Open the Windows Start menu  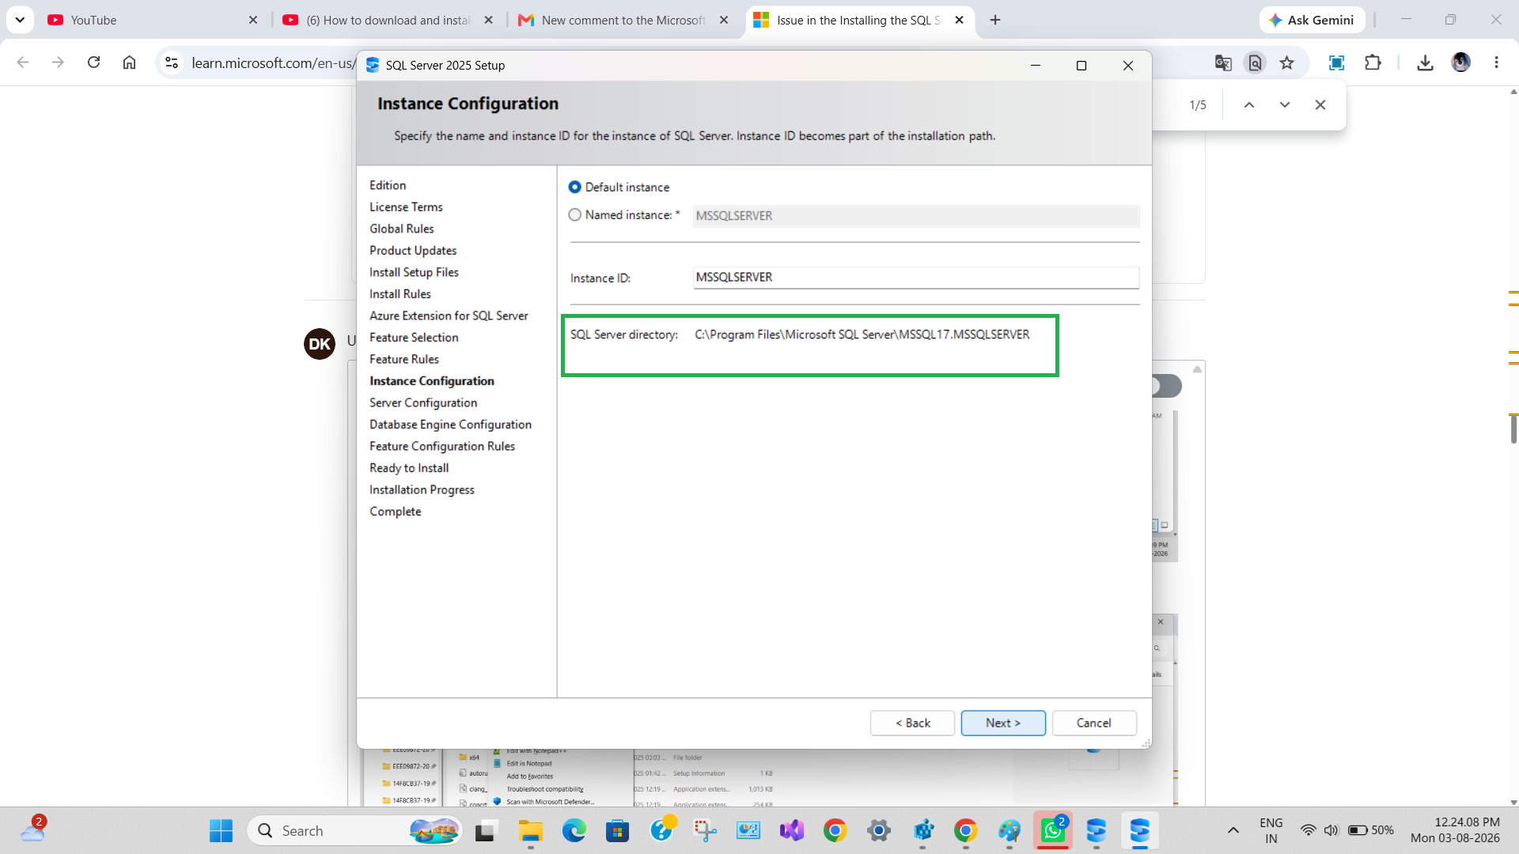pos(221,830)
